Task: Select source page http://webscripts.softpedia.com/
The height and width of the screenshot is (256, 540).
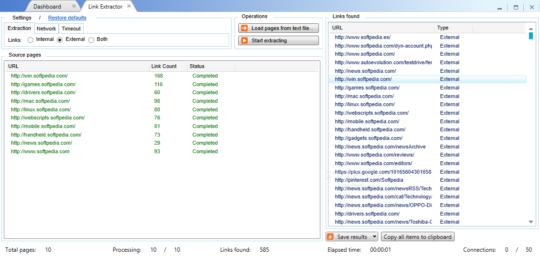Action: tap(48, 118)
